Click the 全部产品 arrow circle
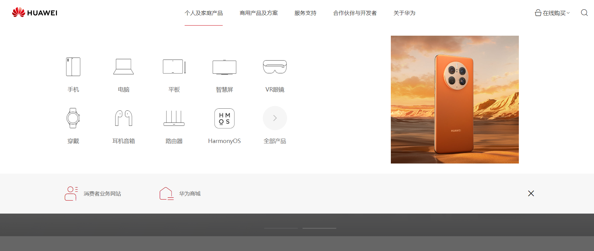594x251 pixels. point(275,118)
